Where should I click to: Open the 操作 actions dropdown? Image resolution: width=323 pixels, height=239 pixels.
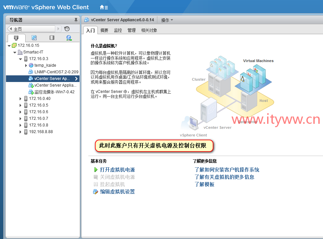[167, 20]
